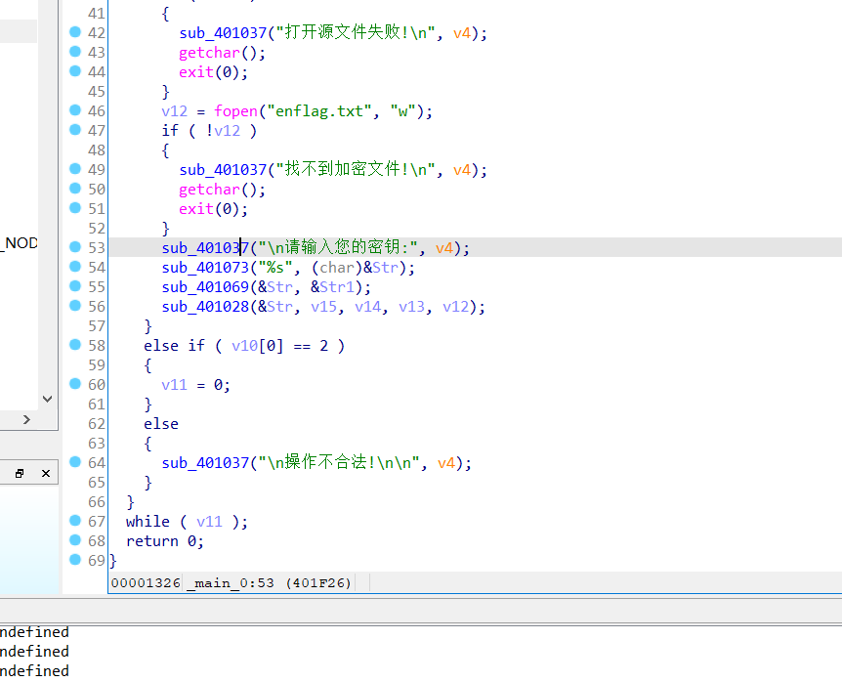Screen dimensions: 842x682
Task: Click sub_401028 function name
Action: click(205, 307)
